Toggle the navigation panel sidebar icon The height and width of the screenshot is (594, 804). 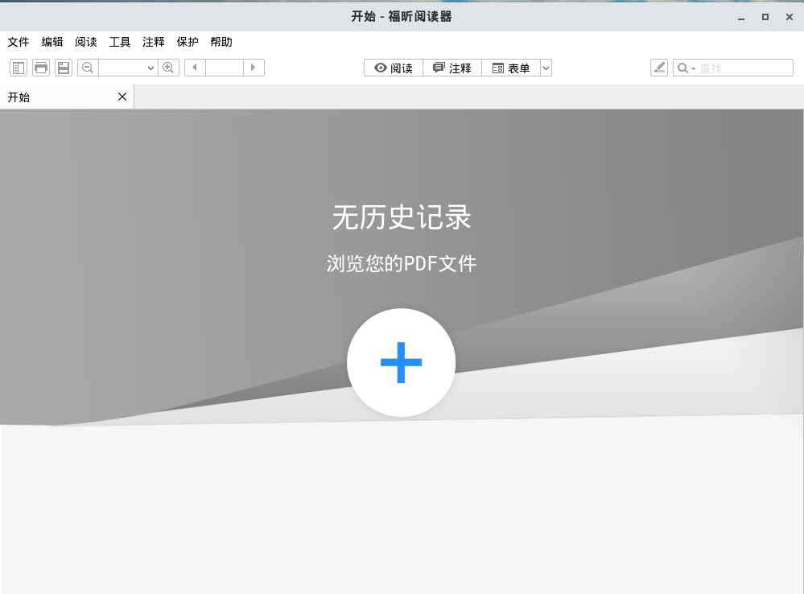point(19,68)
